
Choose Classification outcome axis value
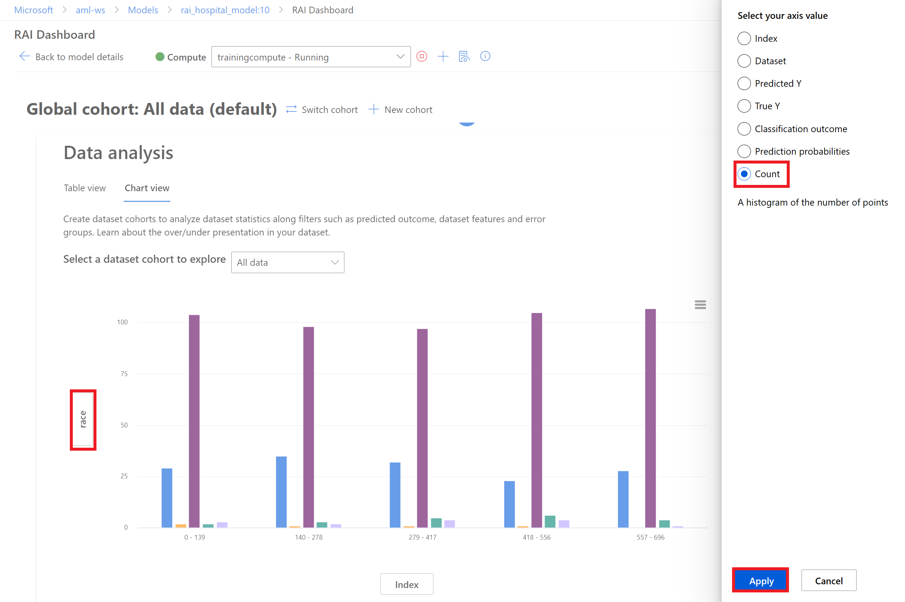744,128
